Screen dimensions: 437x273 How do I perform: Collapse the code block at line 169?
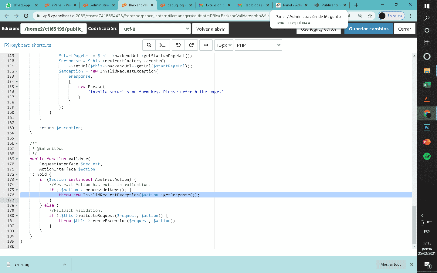click(16, 159)
